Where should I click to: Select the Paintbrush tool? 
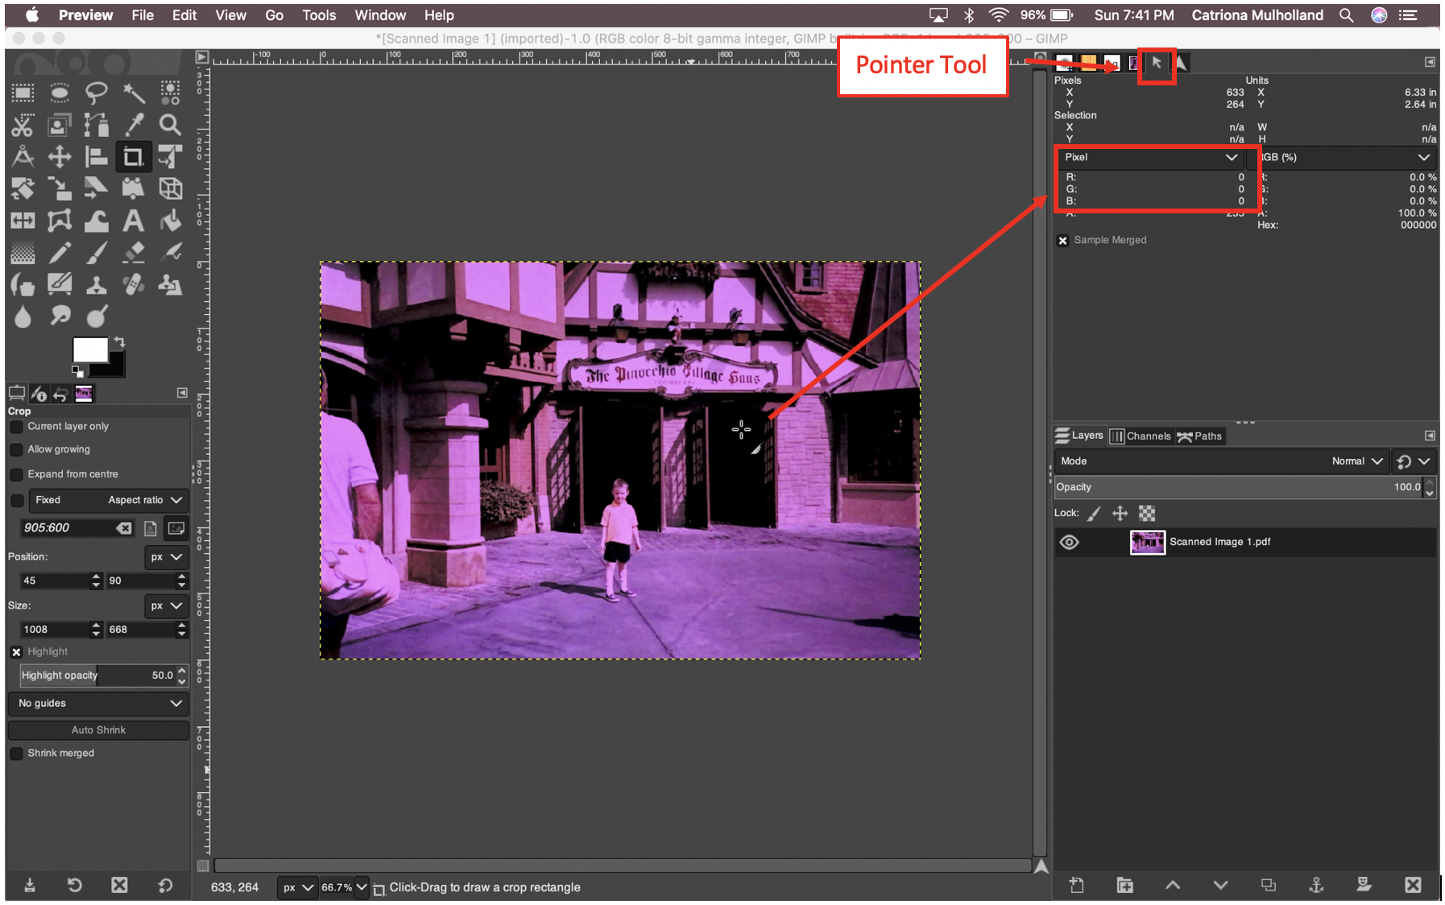tap(97, 253)
